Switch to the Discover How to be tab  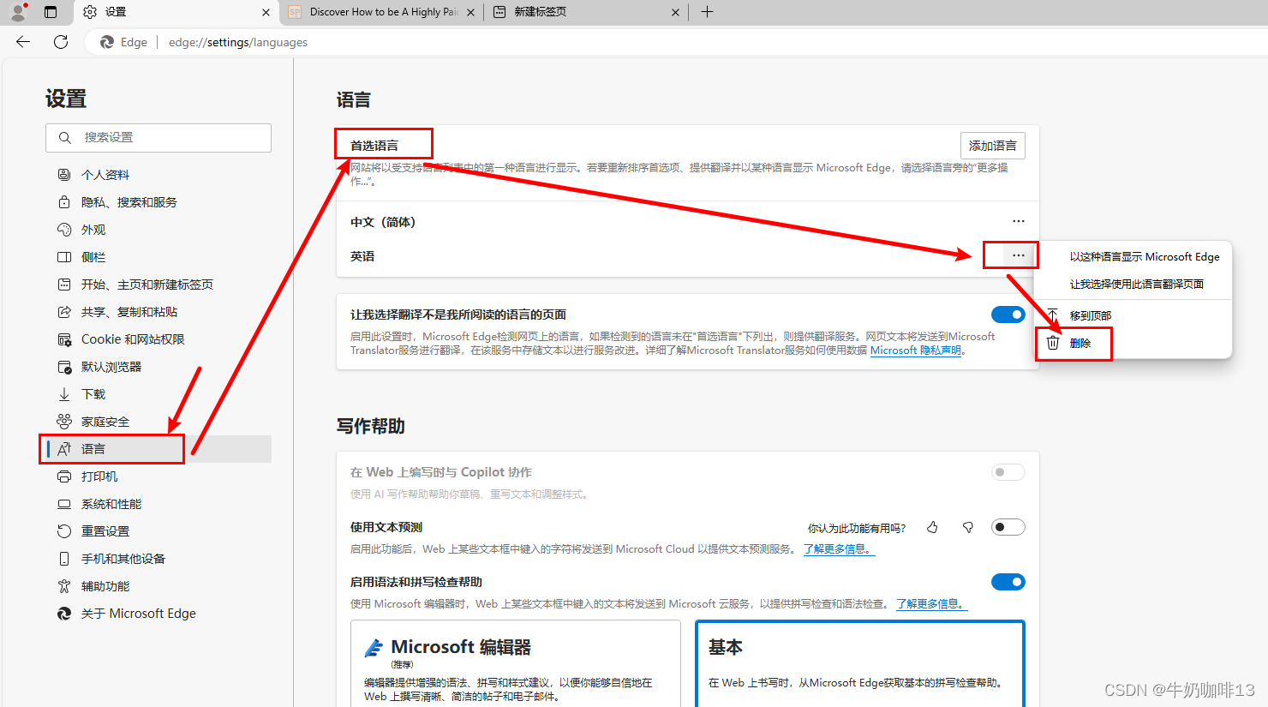(381, 12)
